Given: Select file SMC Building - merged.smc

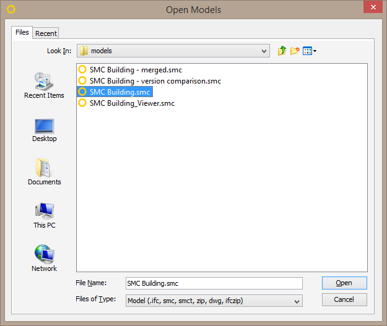Looking at the screenshot, I should tap(130, 69).
